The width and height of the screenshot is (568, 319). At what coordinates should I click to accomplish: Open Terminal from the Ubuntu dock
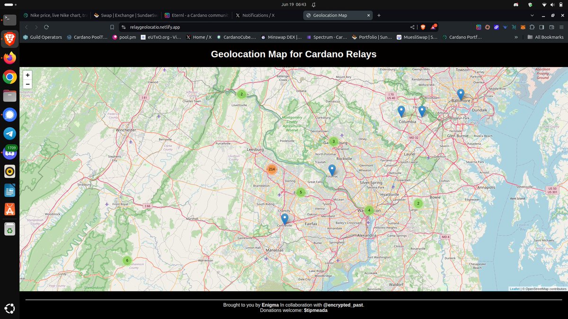click(9, 20)
